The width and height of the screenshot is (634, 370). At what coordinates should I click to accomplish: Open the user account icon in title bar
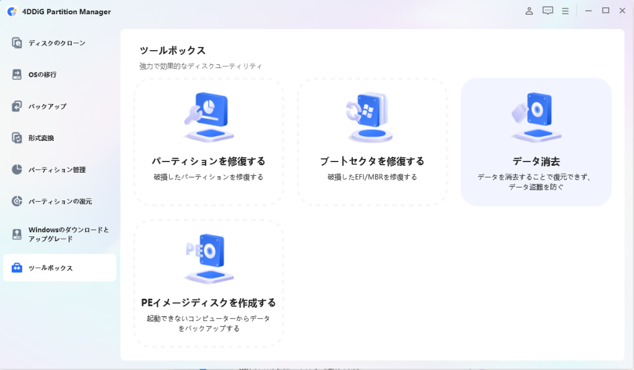(529, 11)
